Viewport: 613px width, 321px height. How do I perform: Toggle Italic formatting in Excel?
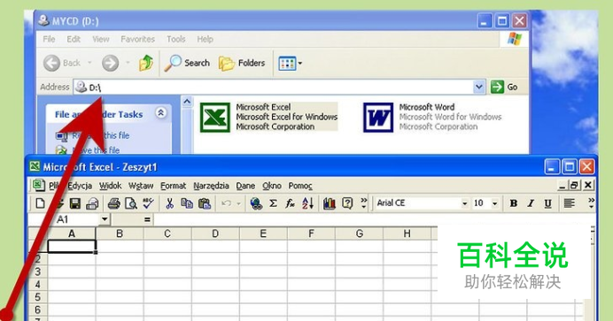[x=531, y=203]
